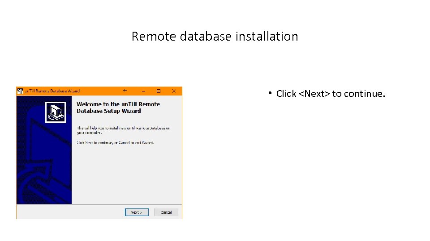
Task: Click the empty orange title bar area
Action: pyautogui.click(x=101, y=91)
